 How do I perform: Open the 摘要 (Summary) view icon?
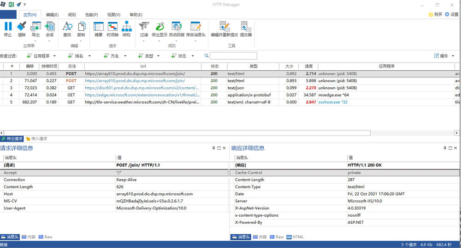pyautogui.click(x=99, y=29)
